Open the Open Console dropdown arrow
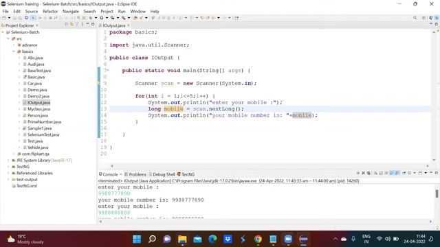 pos(426,173)
